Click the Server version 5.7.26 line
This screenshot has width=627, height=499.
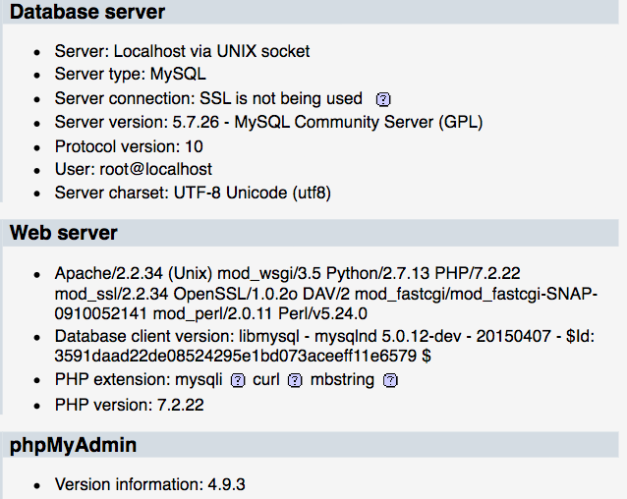(x=268, y=122)
